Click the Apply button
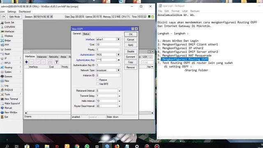The height and width of the screenshot is (148, 263). [131, 45]
